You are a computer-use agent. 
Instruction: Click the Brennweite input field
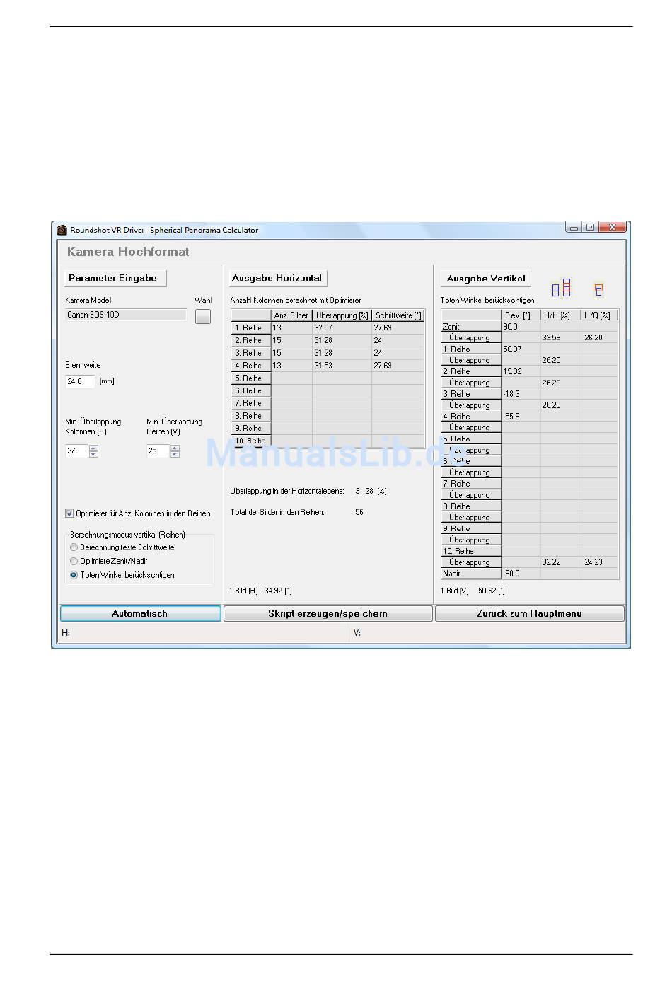pyautogui.click(x=80, y=381)
